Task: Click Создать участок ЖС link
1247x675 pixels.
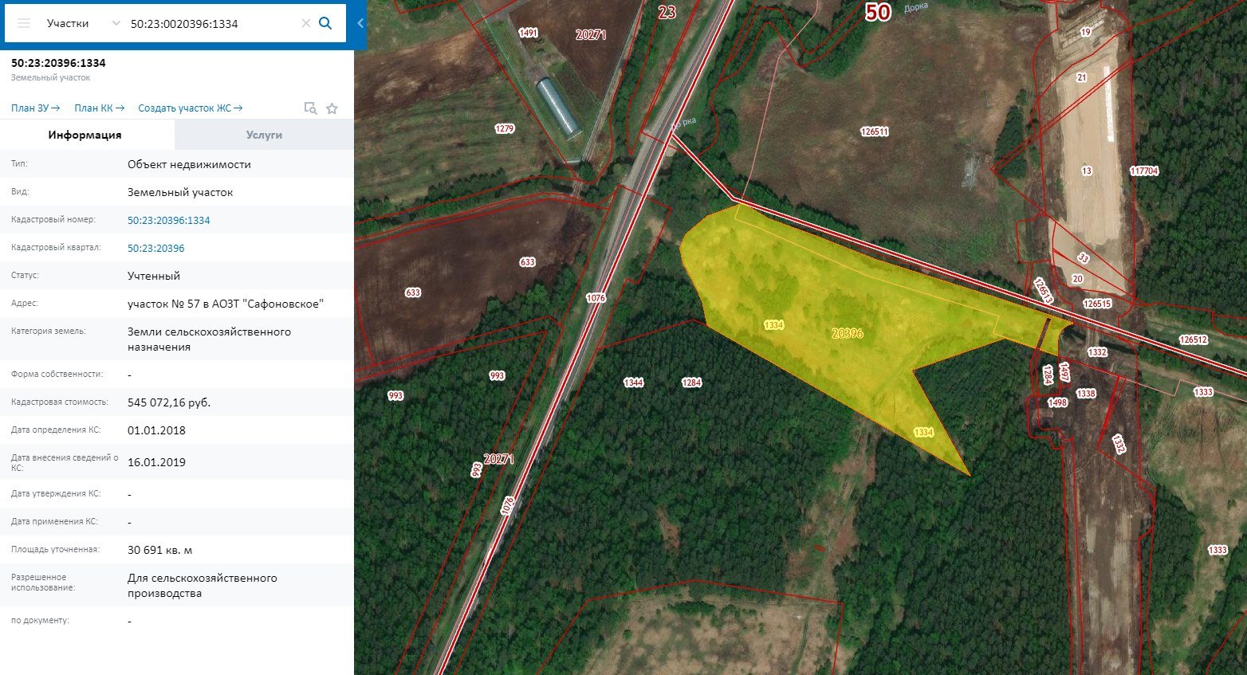Action: point(190,108)
